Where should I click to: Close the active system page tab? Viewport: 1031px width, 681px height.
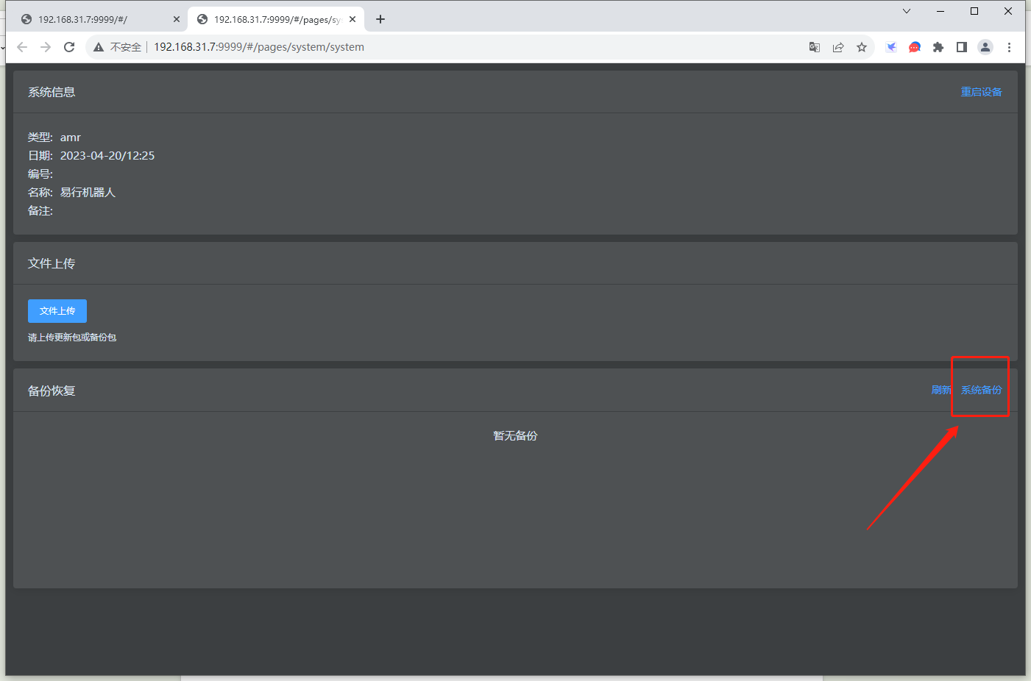pyautogui.click(x=352, y=20)
